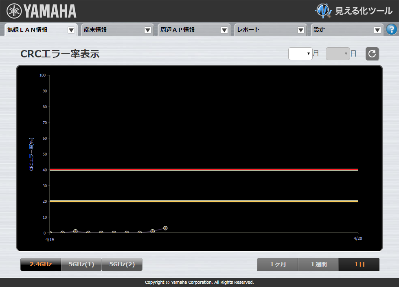399x287 pixels.
Task: Click the 見える化ツール magnifier logo icon
Action: pyautogui.click(x=324, y=11)
